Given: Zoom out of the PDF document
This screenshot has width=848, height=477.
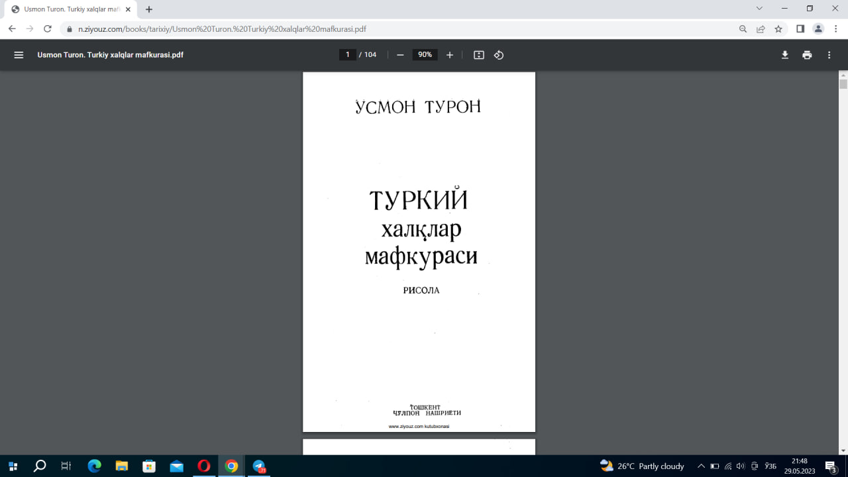Looking at the screenshot, I should [399, 54].
